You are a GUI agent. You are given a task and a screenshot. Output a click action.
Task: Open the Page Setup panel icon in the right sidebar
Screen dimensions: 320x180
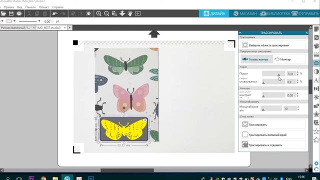(316, 29)
